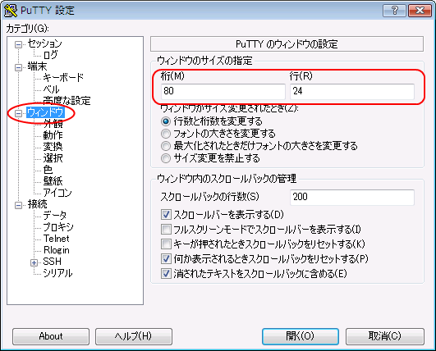Select フォントの大きさを変更する radio option
The width and height of the screenshot is (436, 351).
coord(166,134)
